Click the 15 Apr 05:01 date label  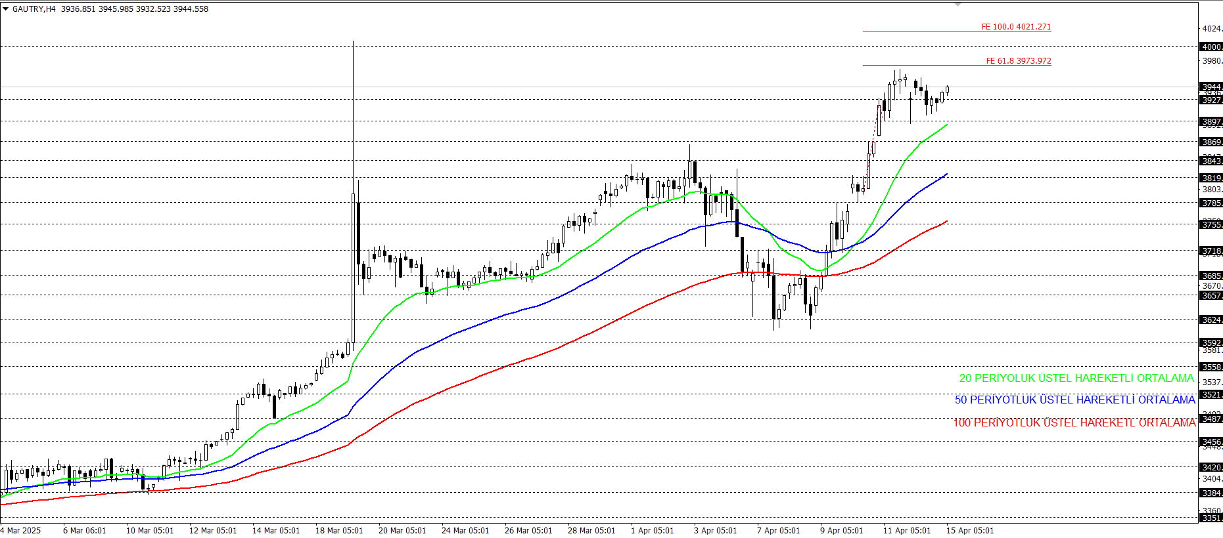pyautogui.click(x=970, y=530)
